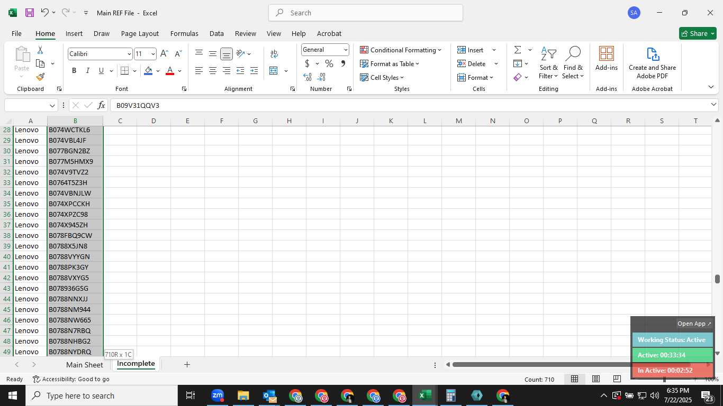Toggle Wrap Text
723x406 pixels.
[x=274, y=53]
